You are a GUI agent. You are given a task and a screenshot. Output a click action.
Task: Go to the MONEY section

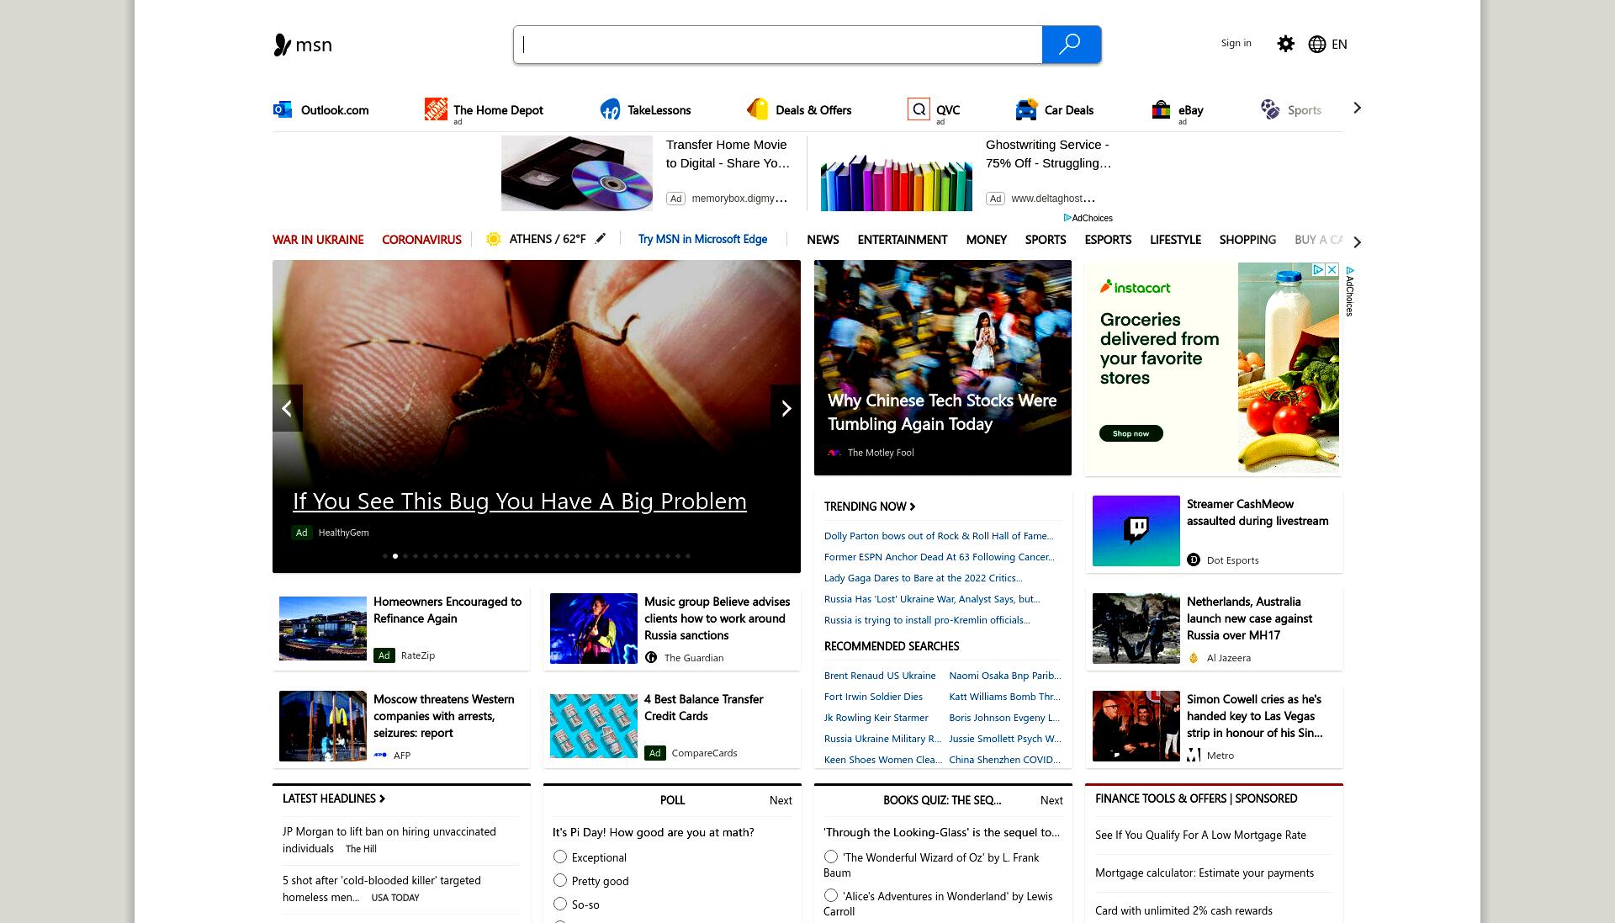tap(987, 240)
